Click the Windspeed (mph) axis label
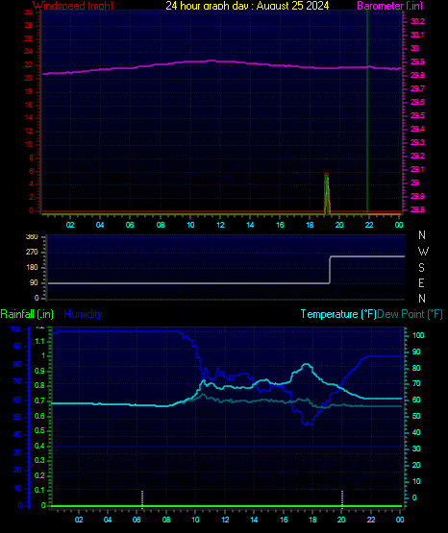The height and width of the screenshot is (533, 448). click(73, 5)
